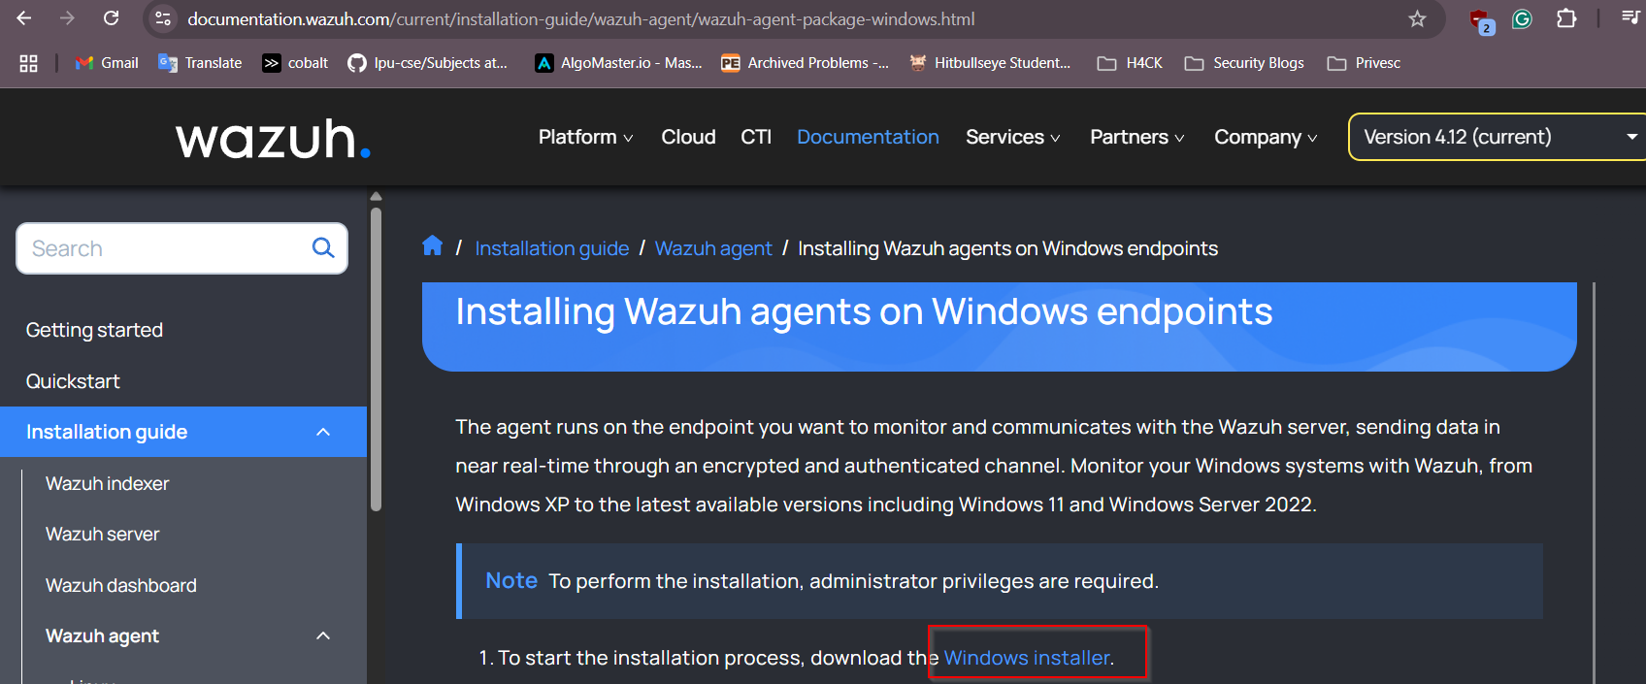Open Wazuh indexer sidebar entry
The width and height of the screenshot is (1646, 684).
[107, 483]
